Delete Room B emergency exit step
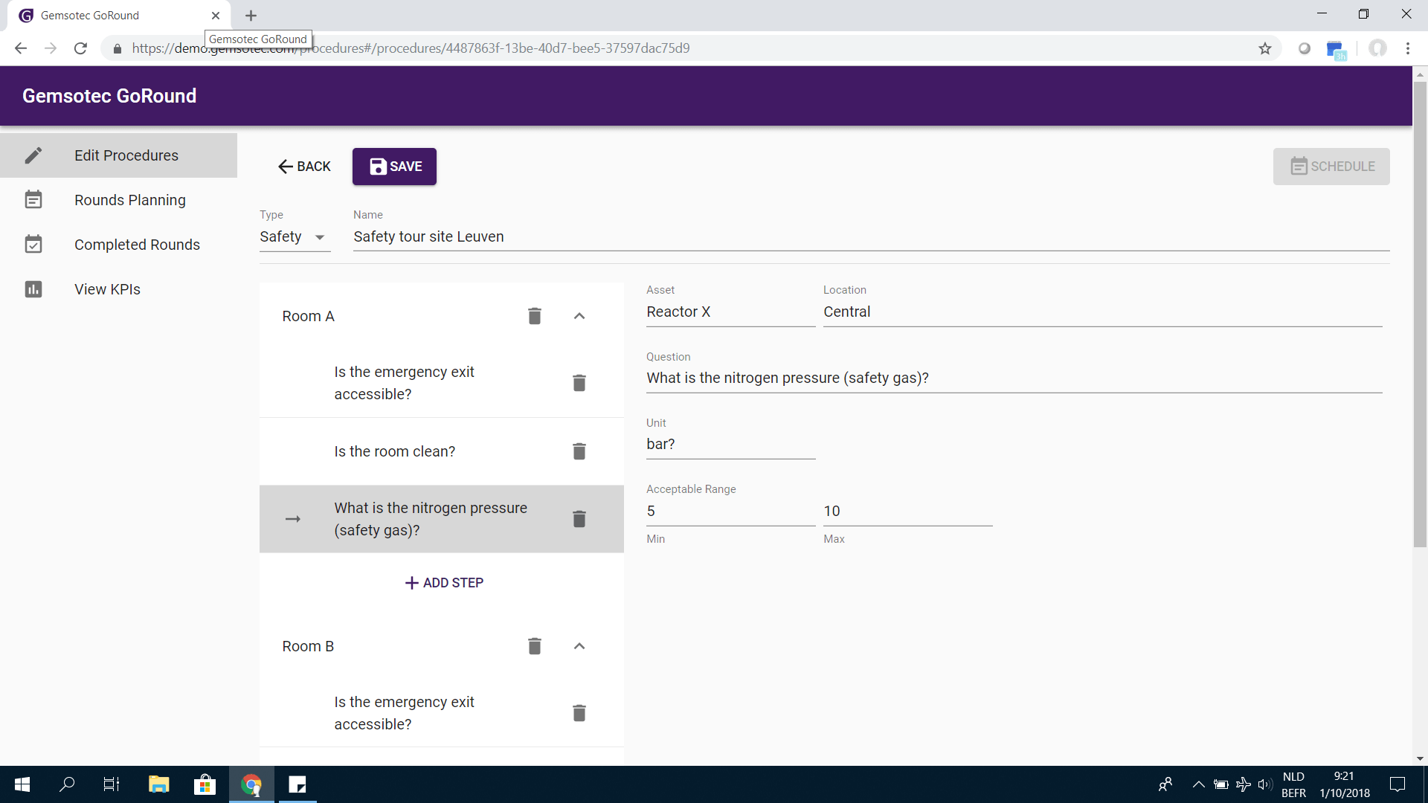 click(x=579, y=713)
